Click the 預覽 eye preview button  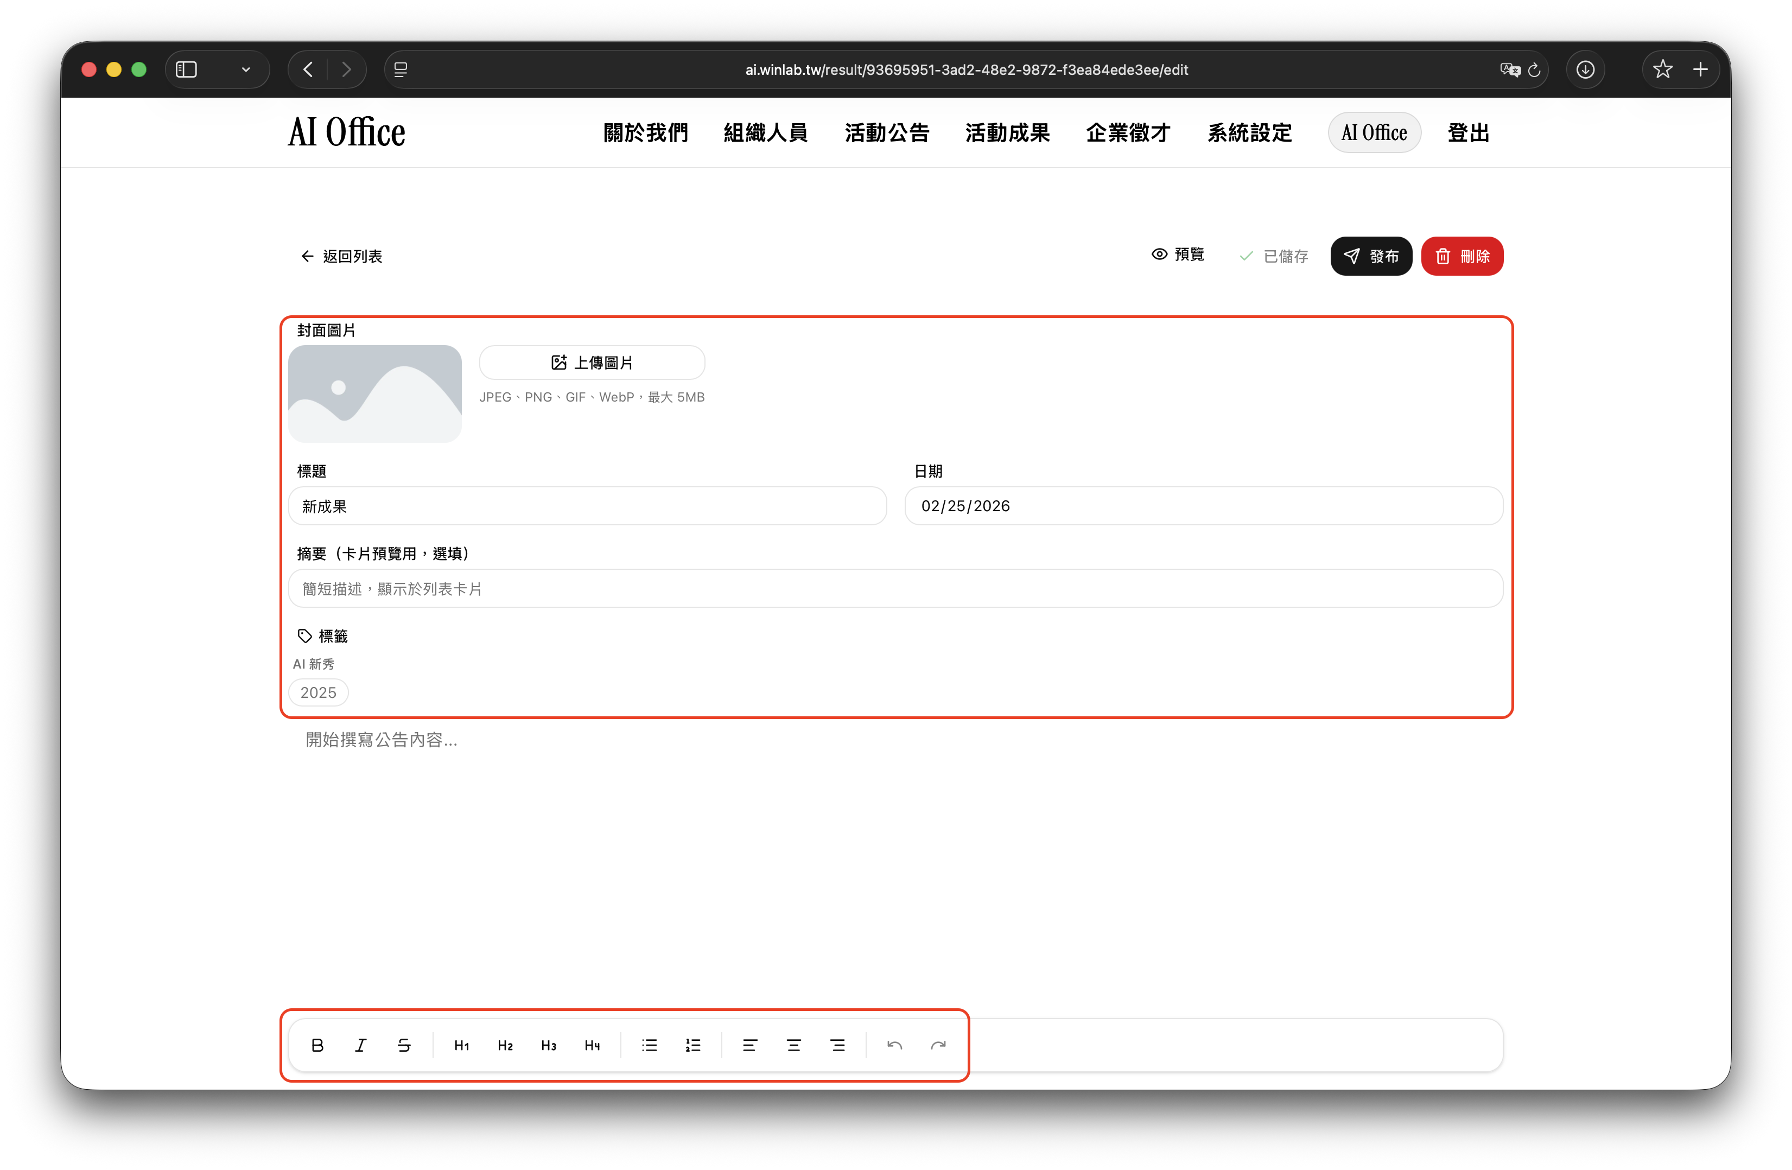click(x=1178, y=255)
